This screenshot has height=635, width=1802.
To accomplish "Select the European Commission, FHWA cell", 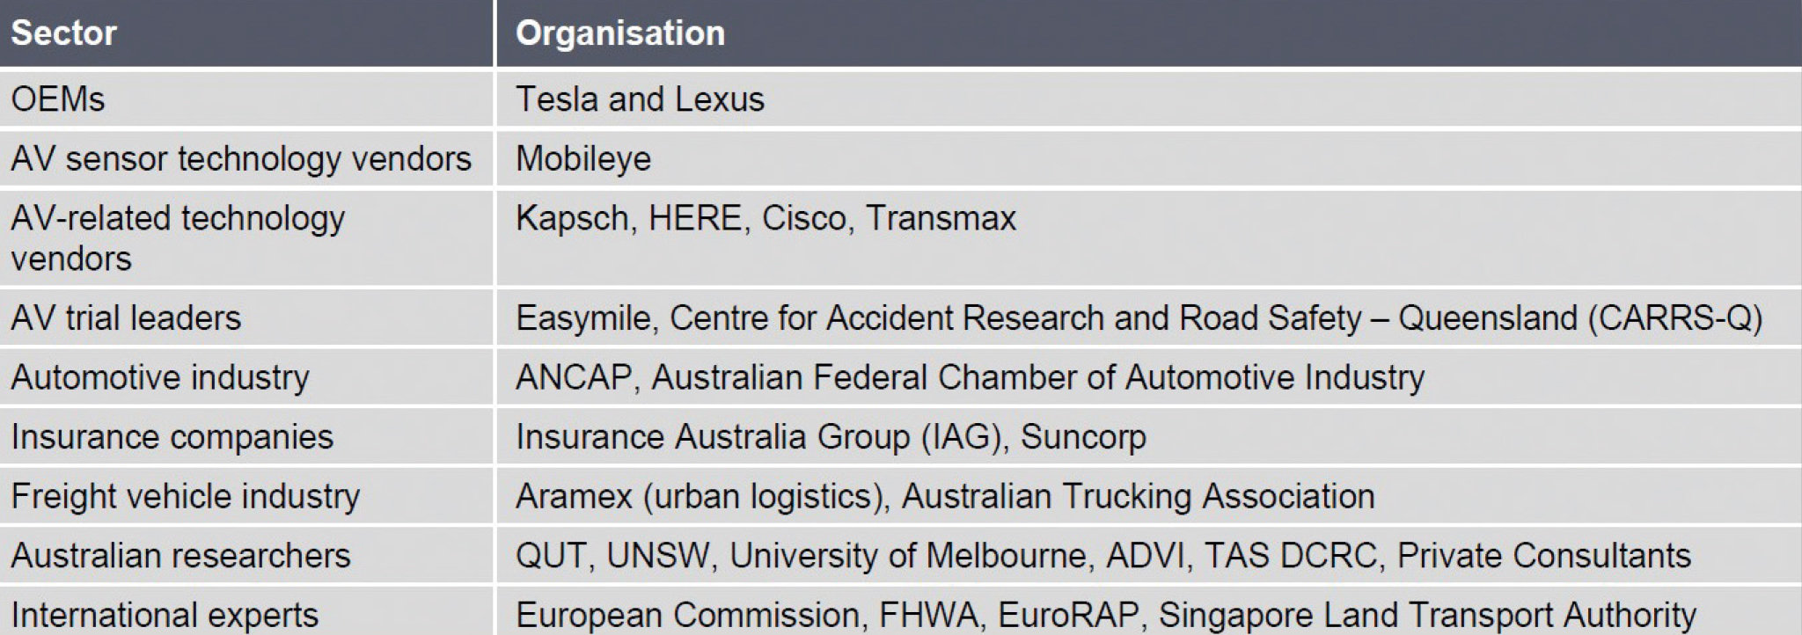I will coord(1149,611).
